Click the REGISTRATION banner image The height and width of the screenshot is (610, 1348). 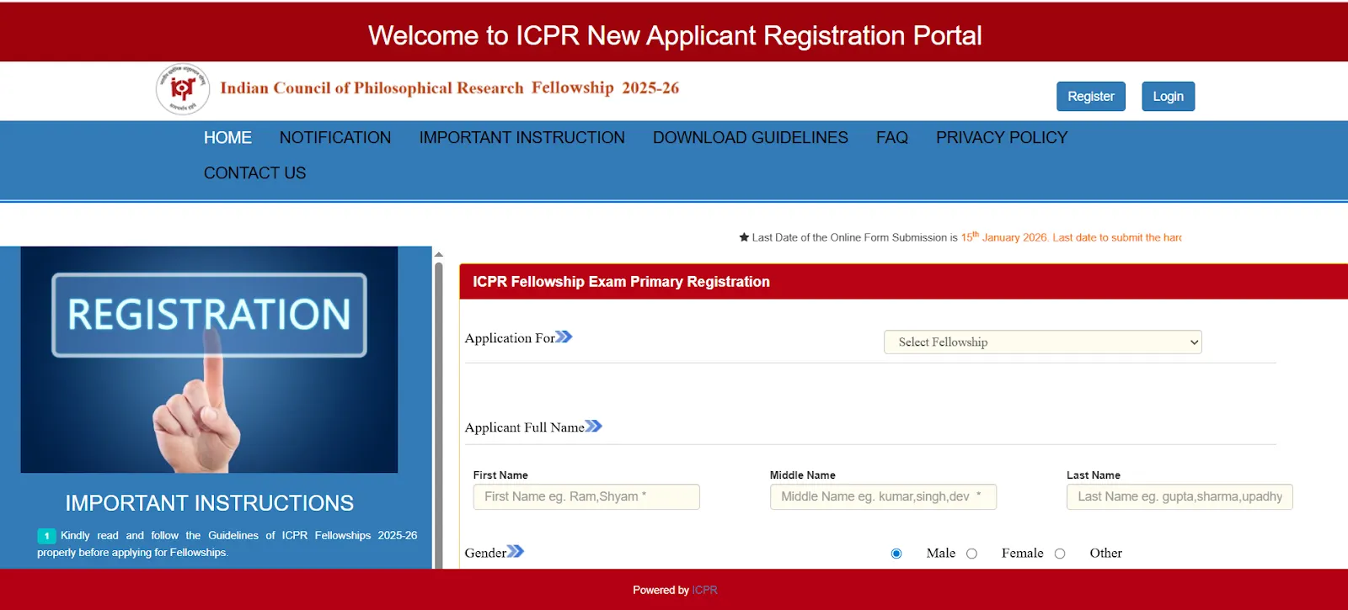coord(209,359)
